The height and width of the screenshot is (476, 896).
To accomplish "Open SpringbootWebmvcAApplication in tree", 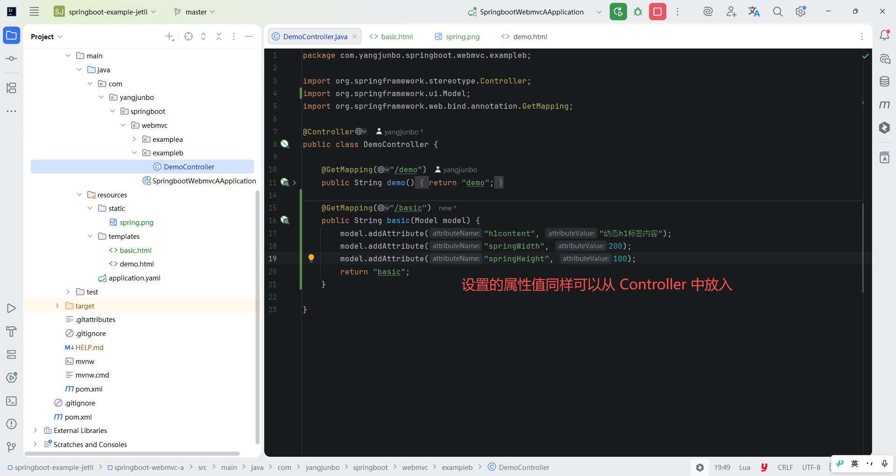I will tap(199, 181).
